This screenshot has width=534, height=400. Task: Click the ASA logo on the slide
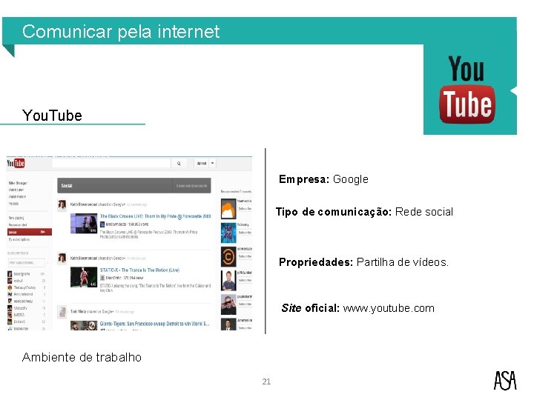(x=505, y=381)
